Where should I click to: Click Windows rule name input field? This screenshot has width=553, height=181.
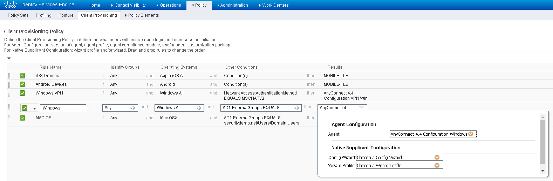coord(63,108)
